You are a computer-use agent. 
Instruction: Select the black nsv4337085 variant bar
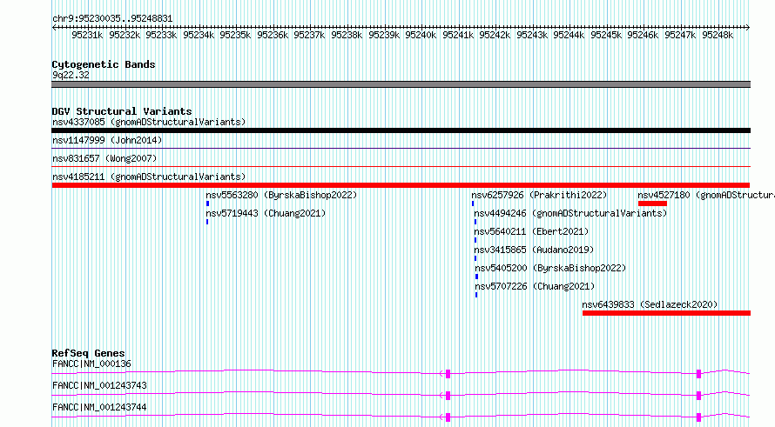tap(401, 130)
